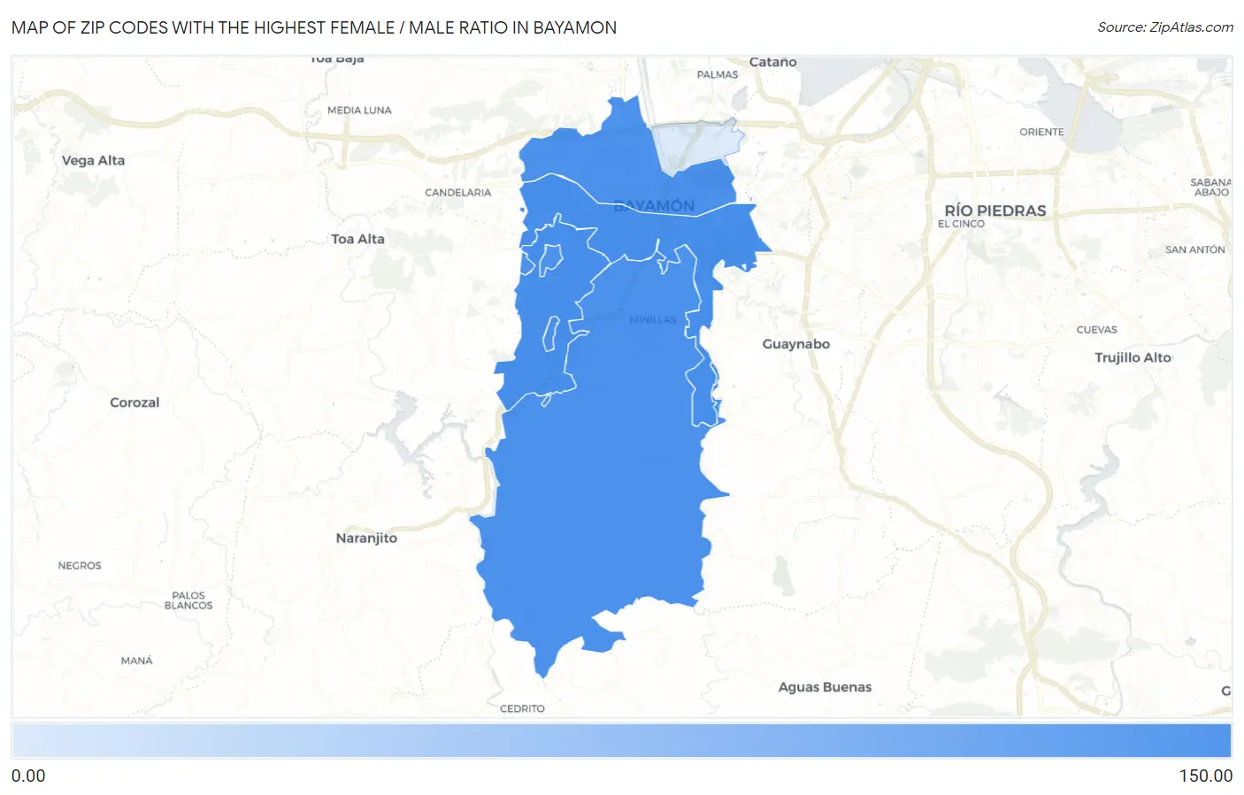Click the Cataño map label
1244x795 pixels.
772,62
